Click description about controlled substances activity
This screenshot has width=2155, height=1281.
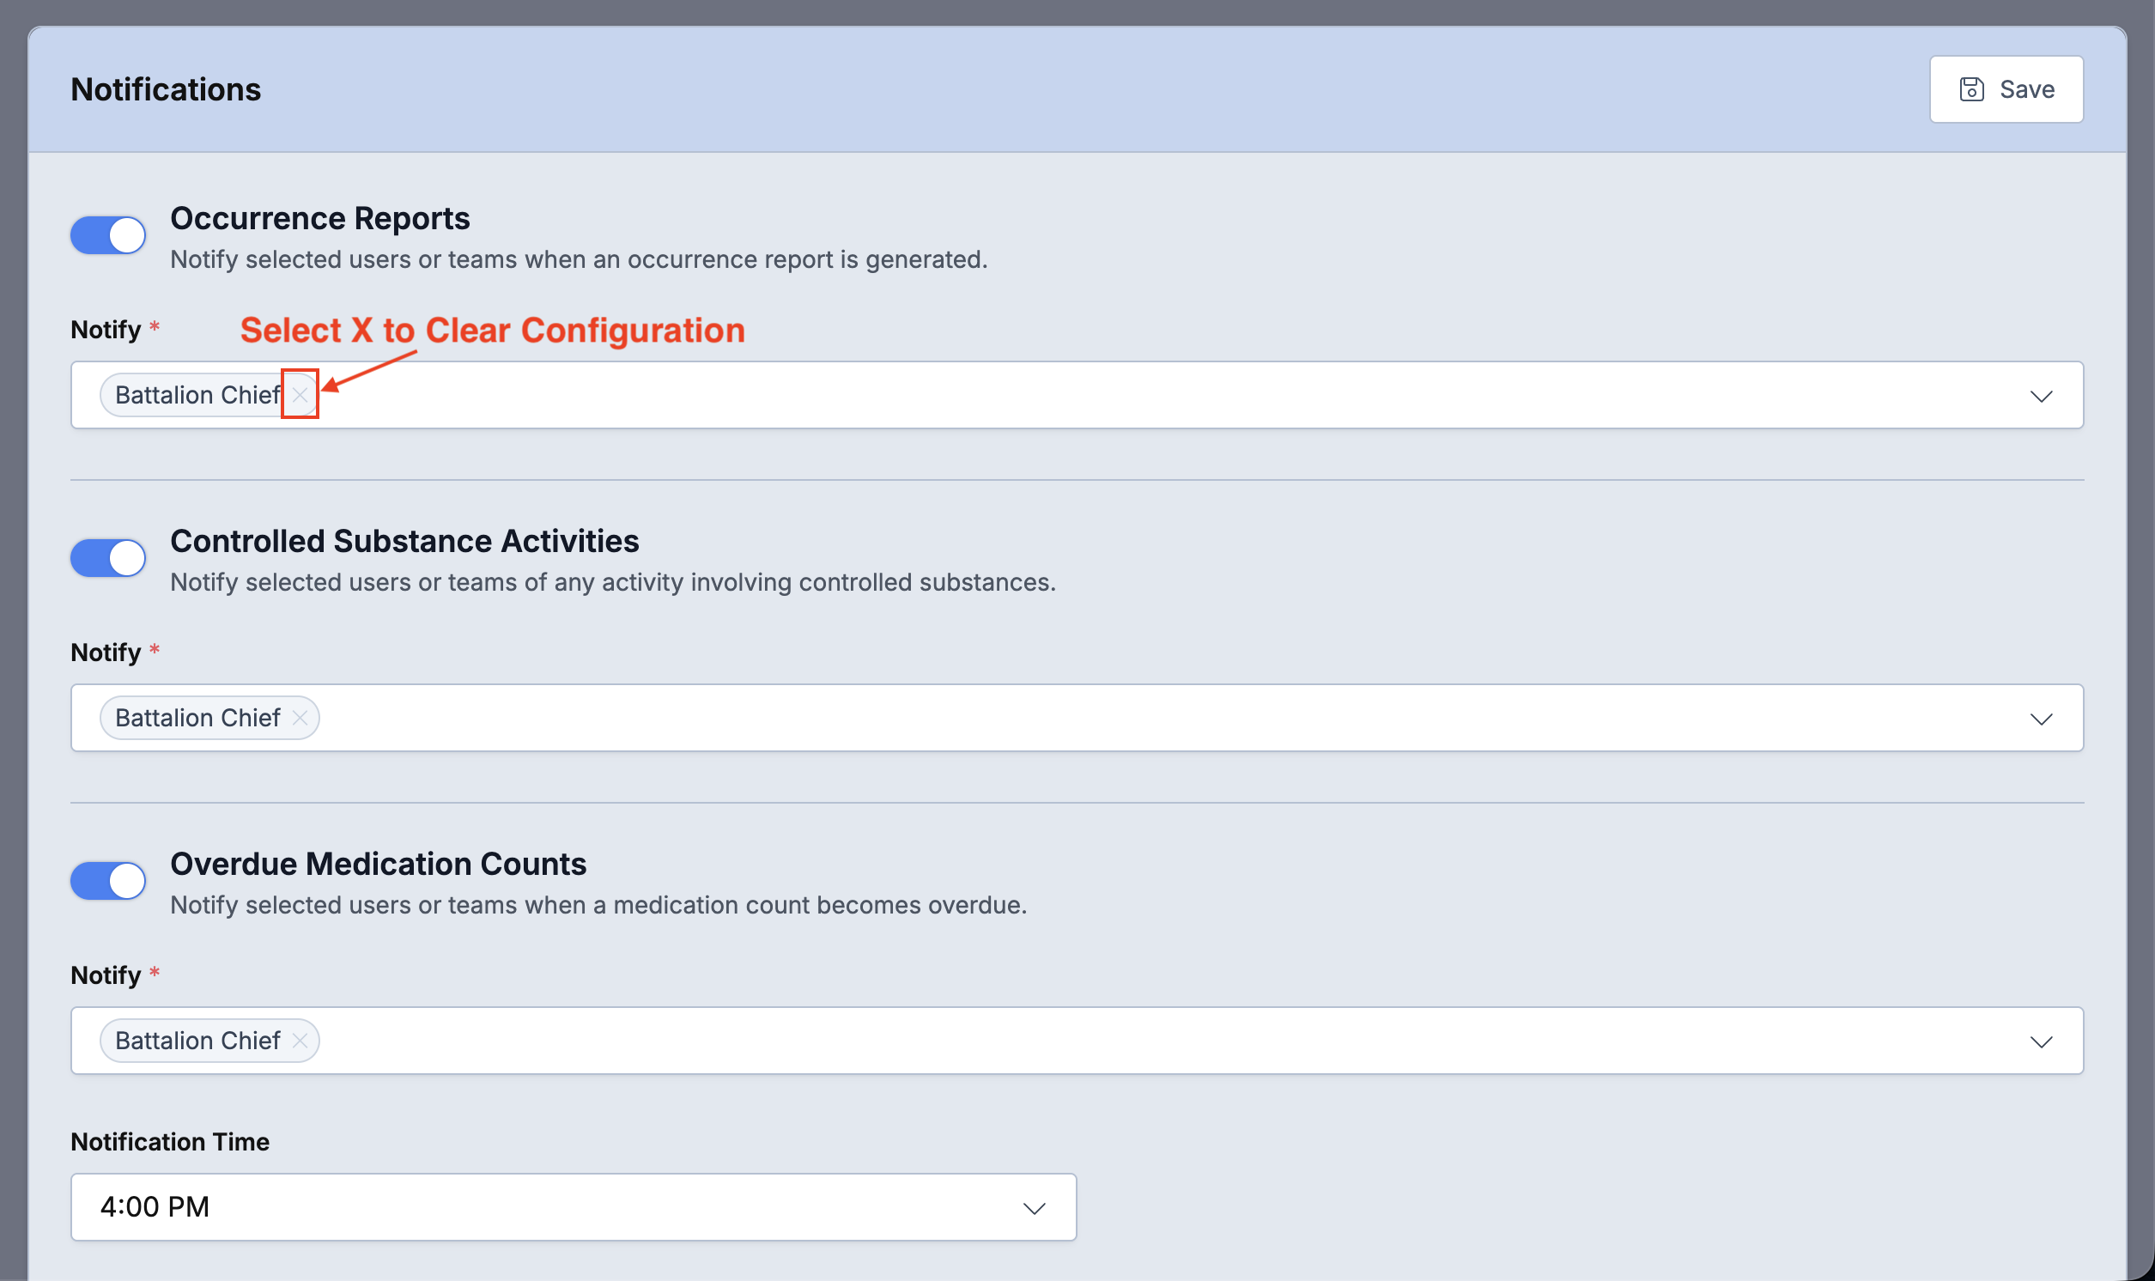point(613,582)
